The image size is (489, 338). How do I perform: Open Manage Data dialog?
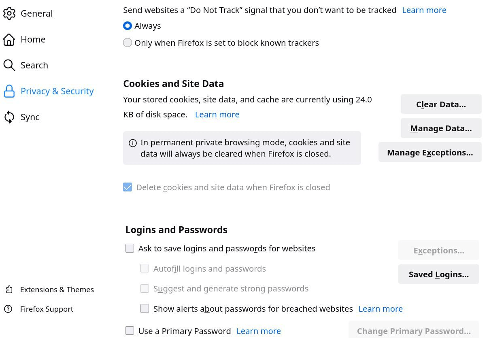click(441, 128)
